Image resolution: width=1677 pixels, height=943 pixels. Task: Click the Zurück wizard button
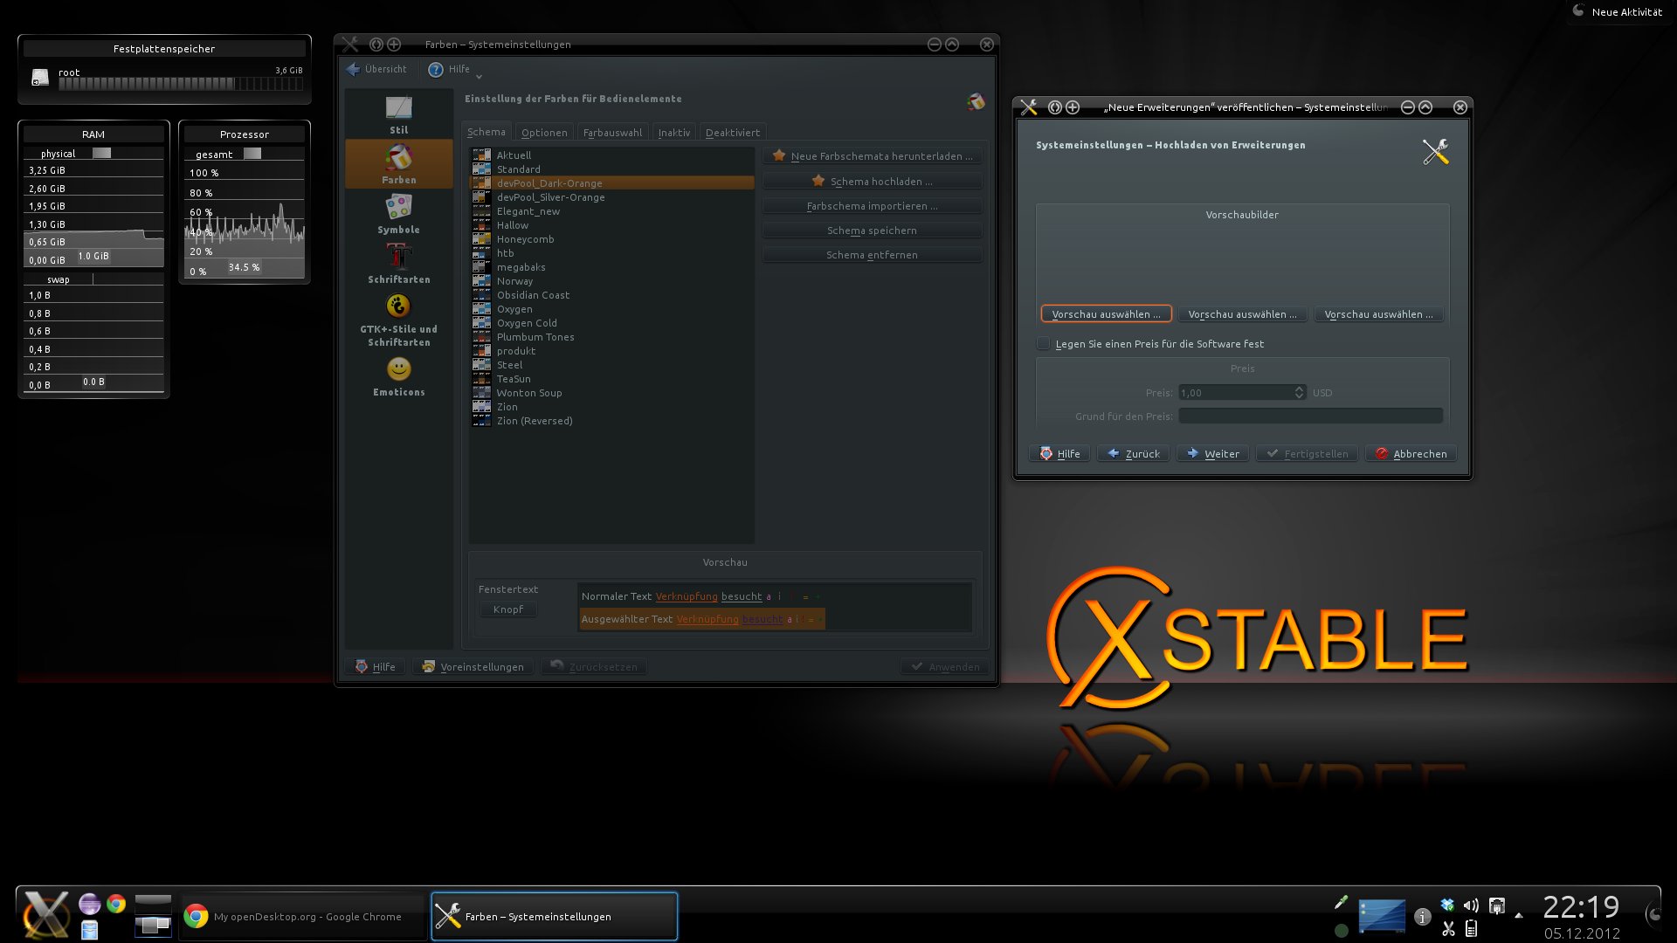coord(1133,454)
